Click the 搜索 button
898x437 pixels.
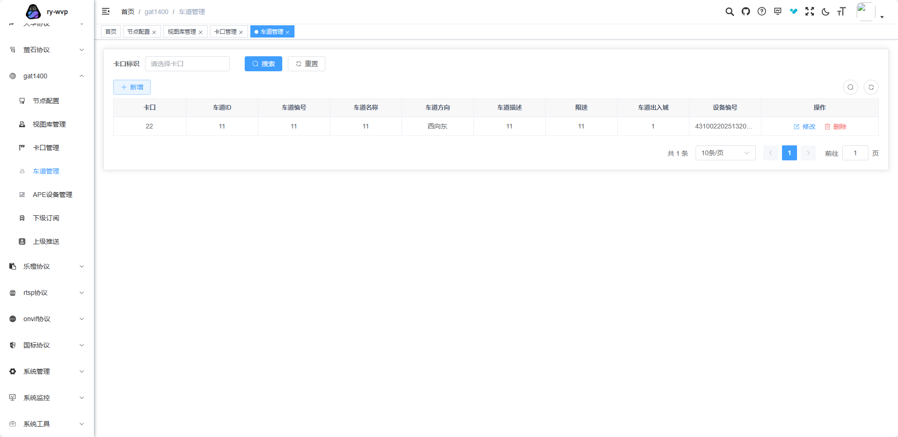(x=263, y=64)
